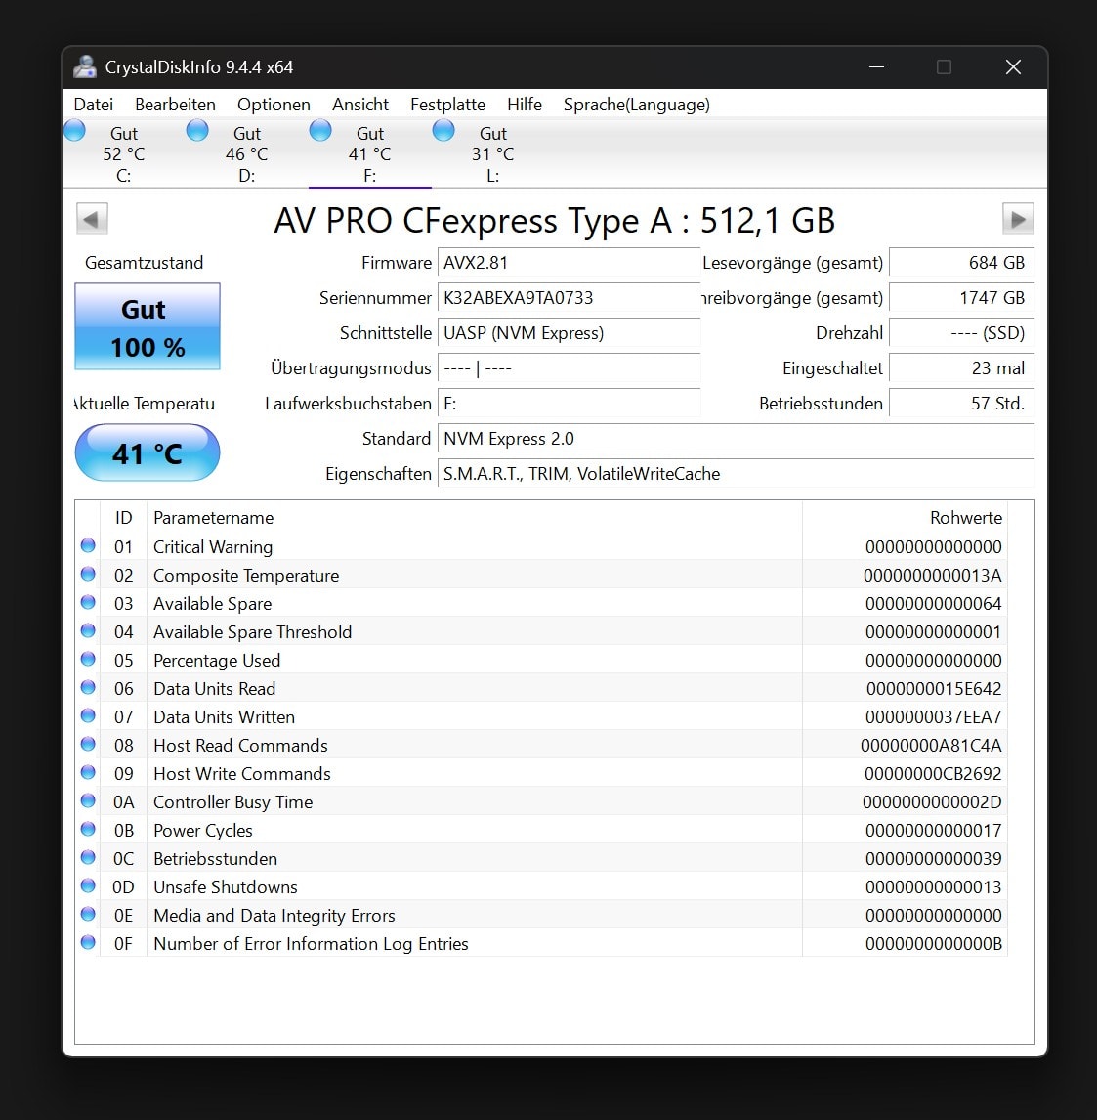
Task: Close the CrystalDiskInfo window
Action: point(1013,67)
